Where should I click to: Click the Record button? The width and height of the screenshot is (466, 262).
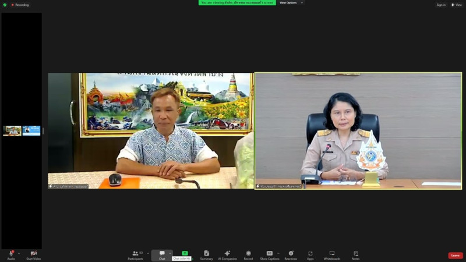[248, 254]
